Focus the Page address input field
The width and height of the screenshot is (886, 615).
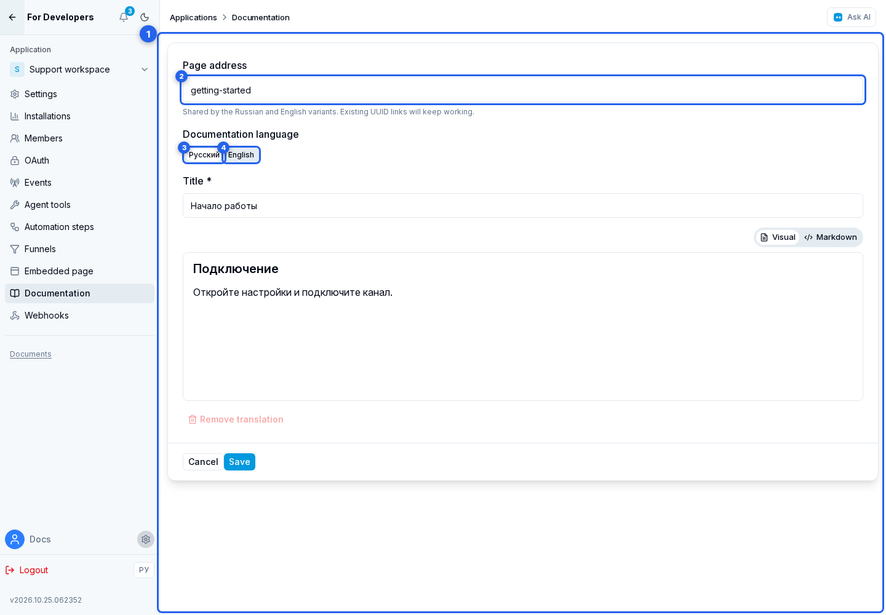click(x=523, y=90)
